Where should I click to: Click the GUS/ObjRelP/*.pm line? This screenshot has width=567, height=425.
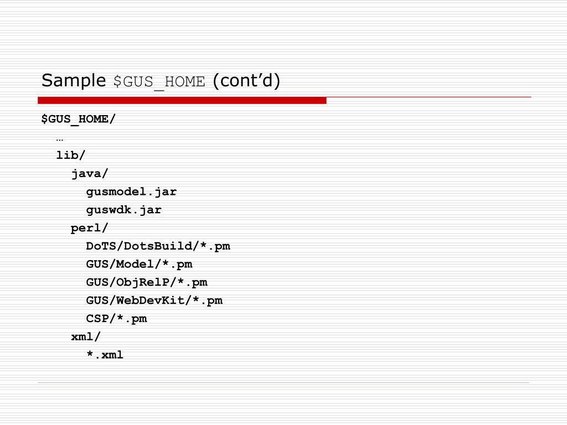click(146, 282)
